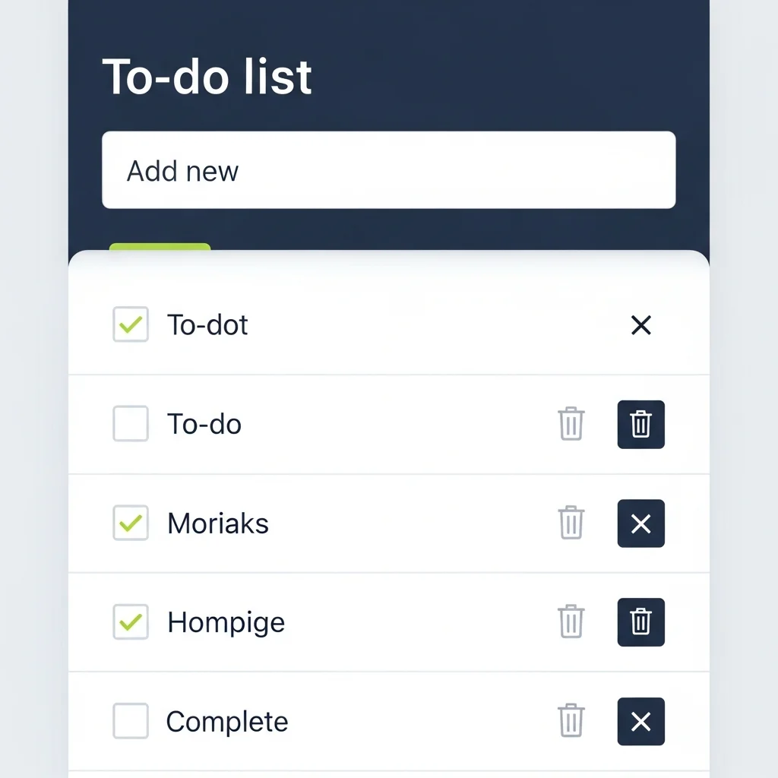The width and height of the screenshot is (778, 778).
Task: Click the "Complete" task label
Action: click(226, 721)
